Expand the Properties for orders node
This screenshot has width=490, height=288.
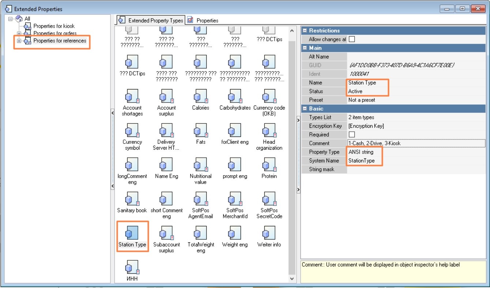pyautogui.click(x=19, y=33)
